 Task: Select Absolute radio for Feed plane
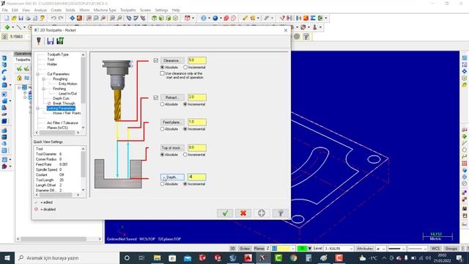point(163,129)
